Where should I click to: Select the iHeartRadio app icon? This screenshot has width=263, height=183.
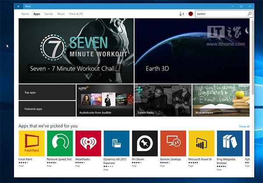pos(89,144)
